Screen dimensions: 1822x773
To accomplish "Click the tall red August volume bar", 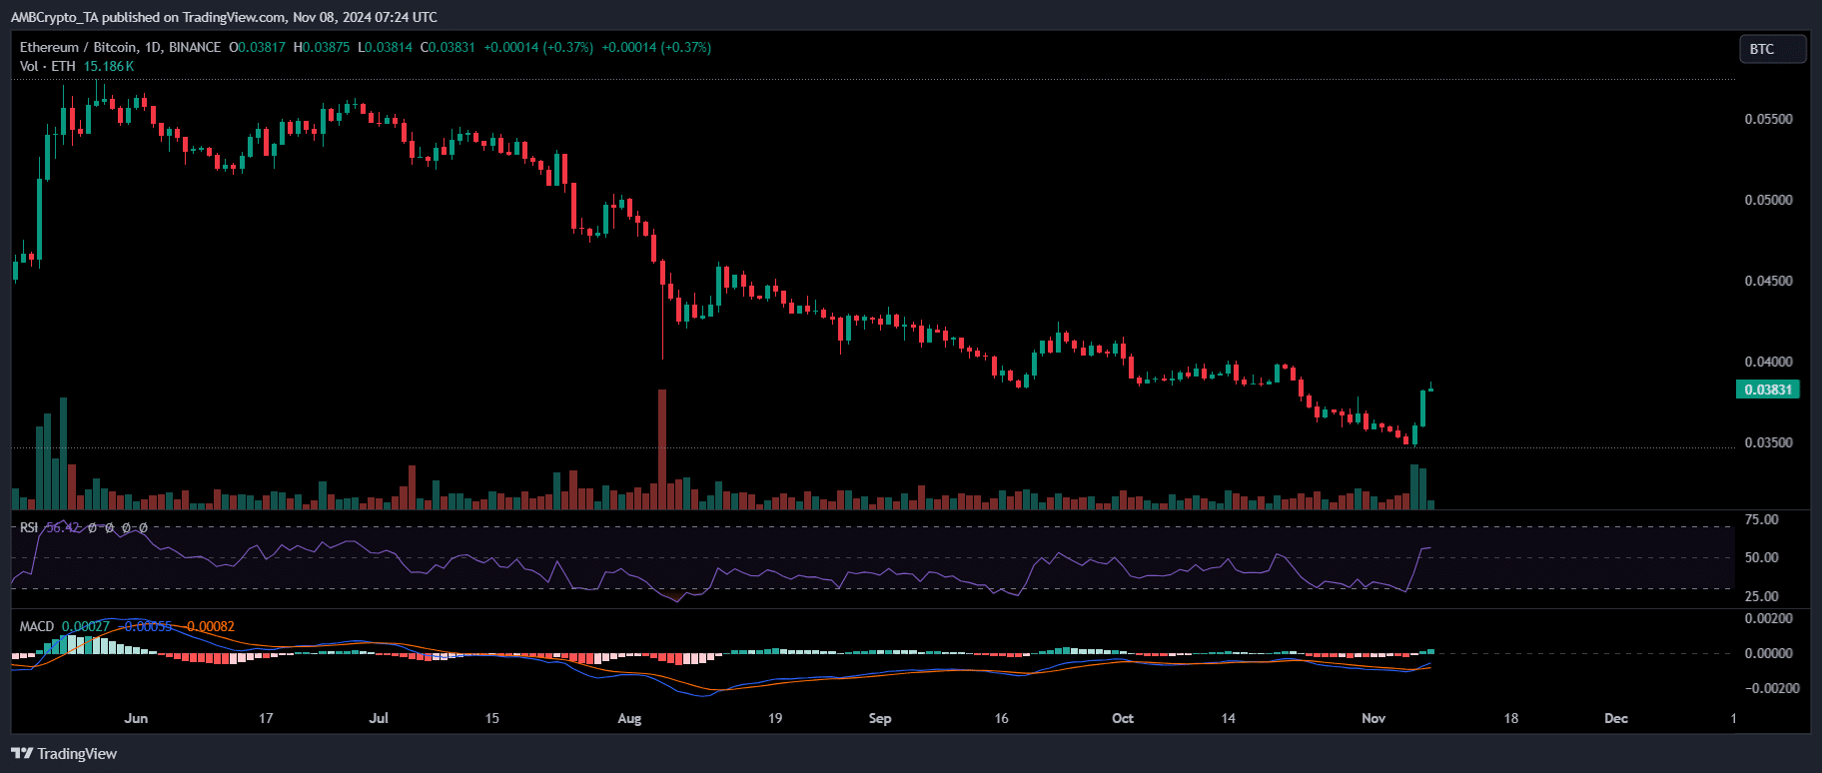I will pyautogui.click(x=662, y=449).
